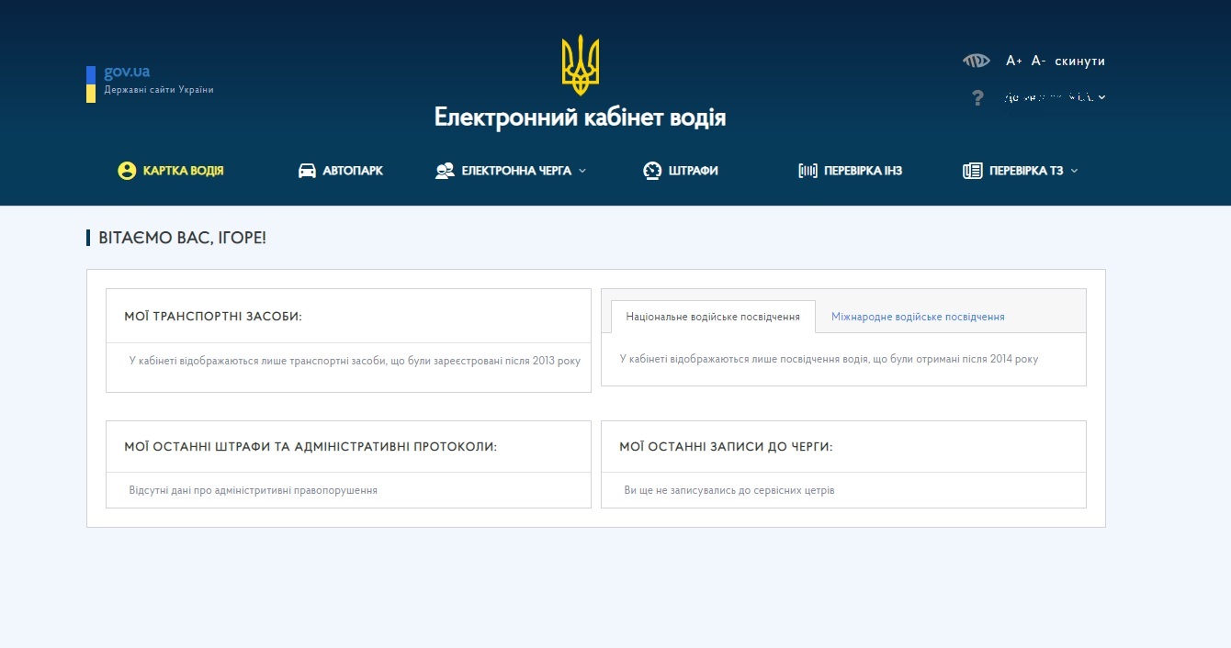This screenshot has height=648, width=1231.
Task: Increase font size with A+
Action: 1013,61
